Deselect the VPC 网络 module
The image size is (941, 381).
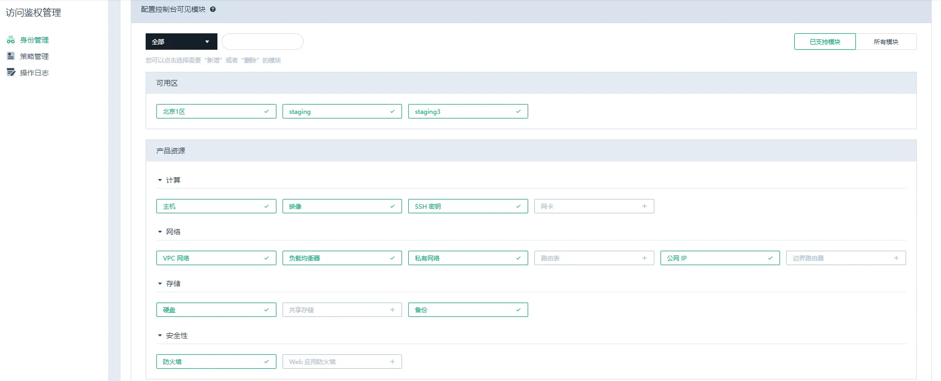216,258
